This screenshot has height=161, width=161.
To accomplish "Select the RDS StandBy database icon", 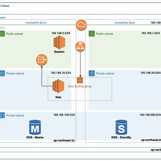I will 121,127.
